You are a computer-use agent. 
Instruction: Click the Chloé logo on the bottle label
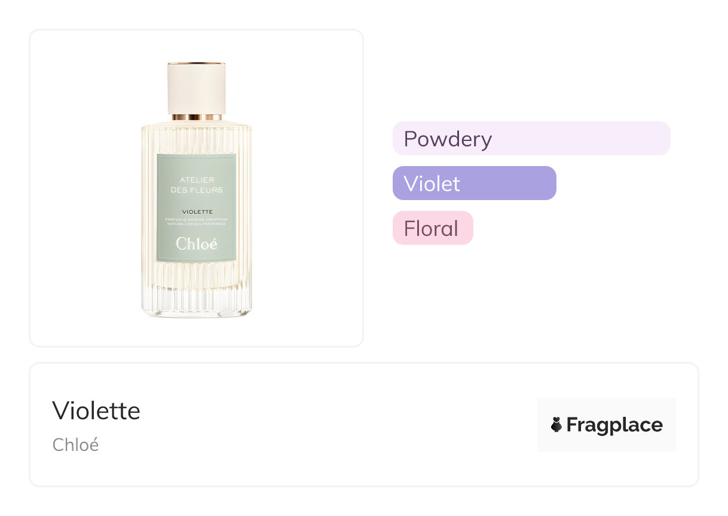[x=197, y=244]
